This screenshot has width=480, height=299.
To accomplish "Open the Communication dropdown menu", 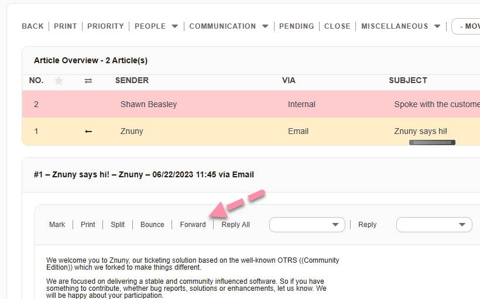I will pyautogui.click(x=229, y=26).
